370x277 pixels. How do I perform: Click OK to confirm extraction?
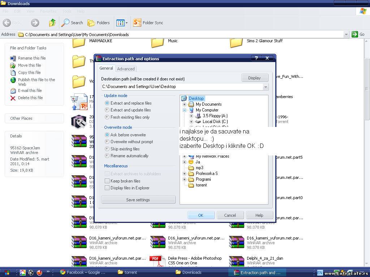click(x=201, y=215)
